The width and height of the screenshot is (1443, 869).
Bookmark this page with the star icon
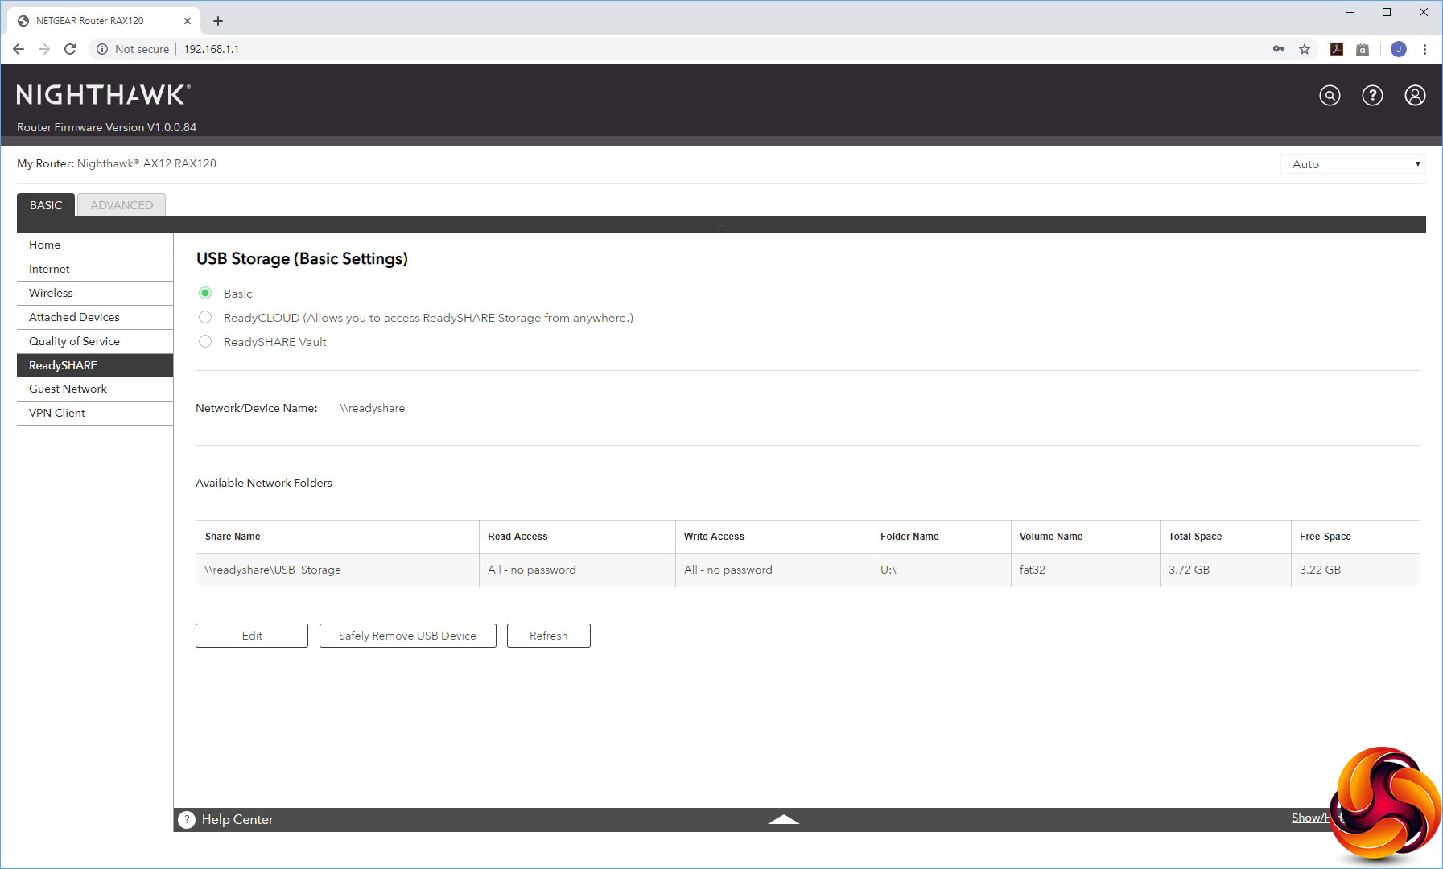tap(1305, 49)
